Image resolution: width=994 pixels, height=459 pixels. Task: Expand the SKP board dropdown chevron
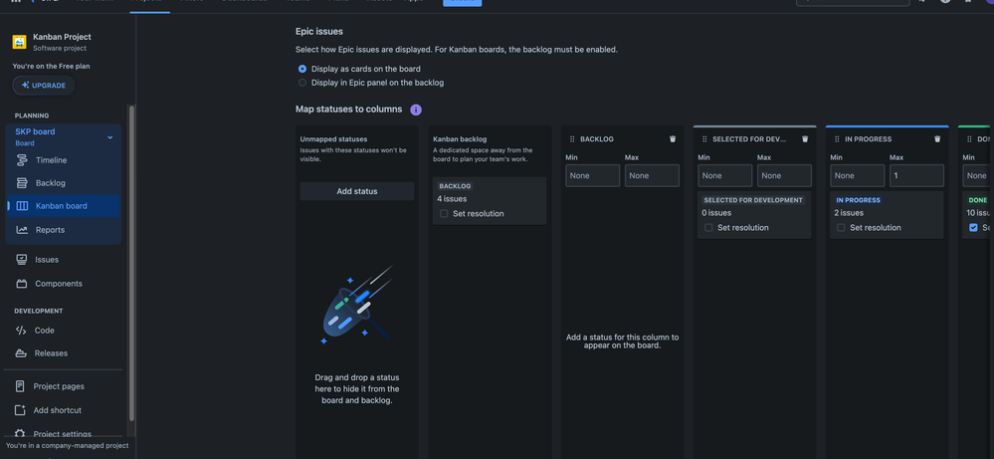[x=109, y=137]
